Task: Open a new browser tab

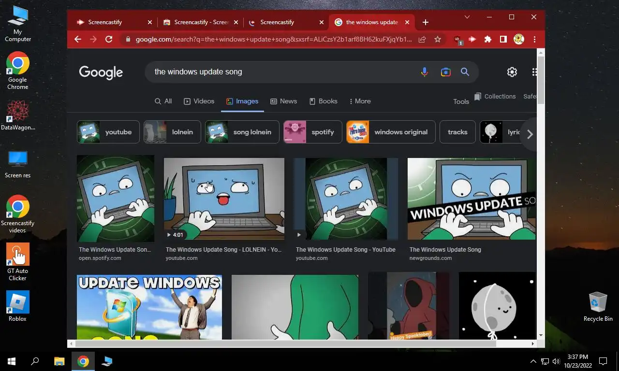Action: click(x=425, y=22)
